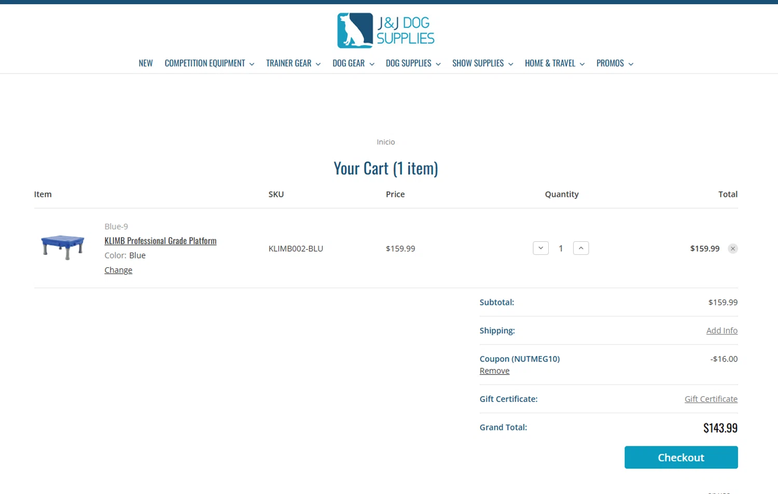Go to the Inicio breadcrumb
The width and height of the screenshot is (778, 494).
tap(385, 142)
